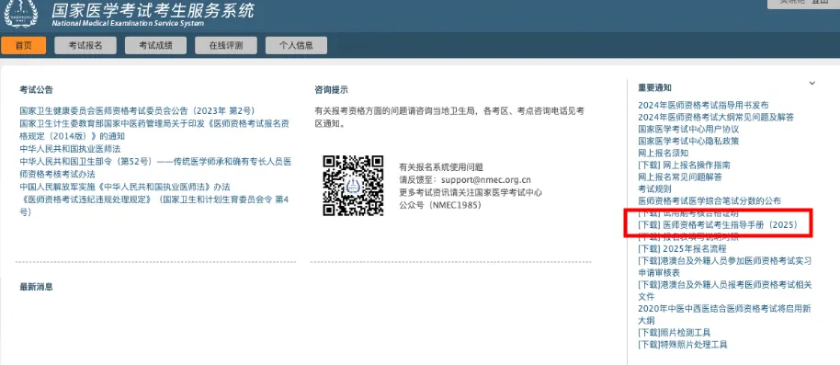Open the 中国人民解放军实施执业医师法办法 link

pos(125,187)
